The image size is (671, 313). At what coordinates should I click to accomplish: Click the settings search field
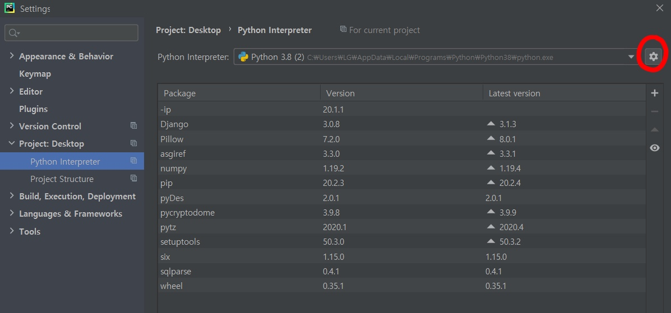[x=71, y=33]
